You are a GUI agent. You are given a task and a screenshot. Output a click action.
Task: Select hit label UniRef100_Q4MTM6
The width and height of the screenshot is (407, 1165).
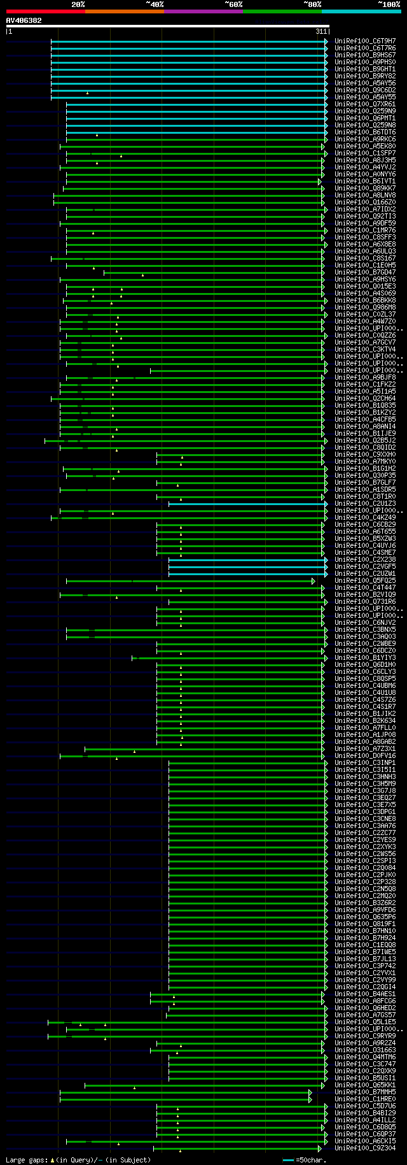365,1057
